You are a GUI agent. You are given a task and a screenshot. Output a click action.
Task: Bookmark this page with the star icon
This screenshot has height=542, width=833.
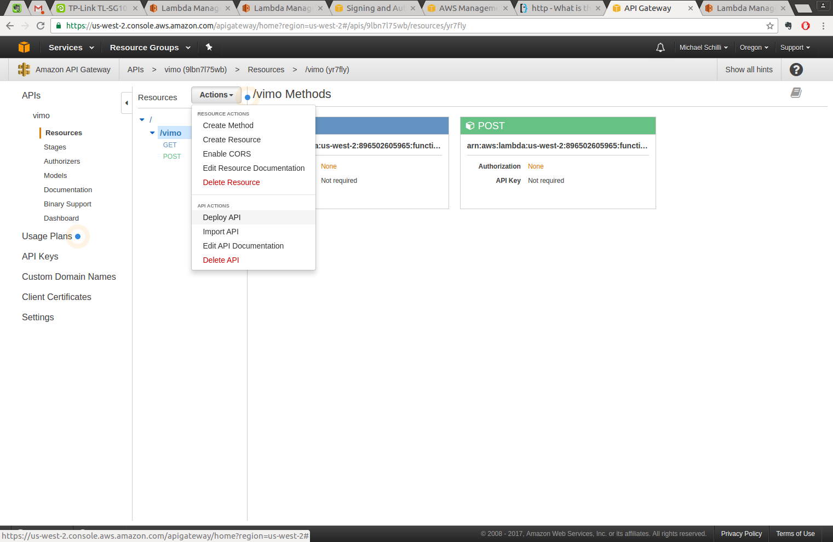[770, 26]
